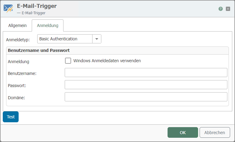Image resolution: width=235 pixels, height=142 pixels.
Task: Open help via the question mark icon
Action: 221,9
